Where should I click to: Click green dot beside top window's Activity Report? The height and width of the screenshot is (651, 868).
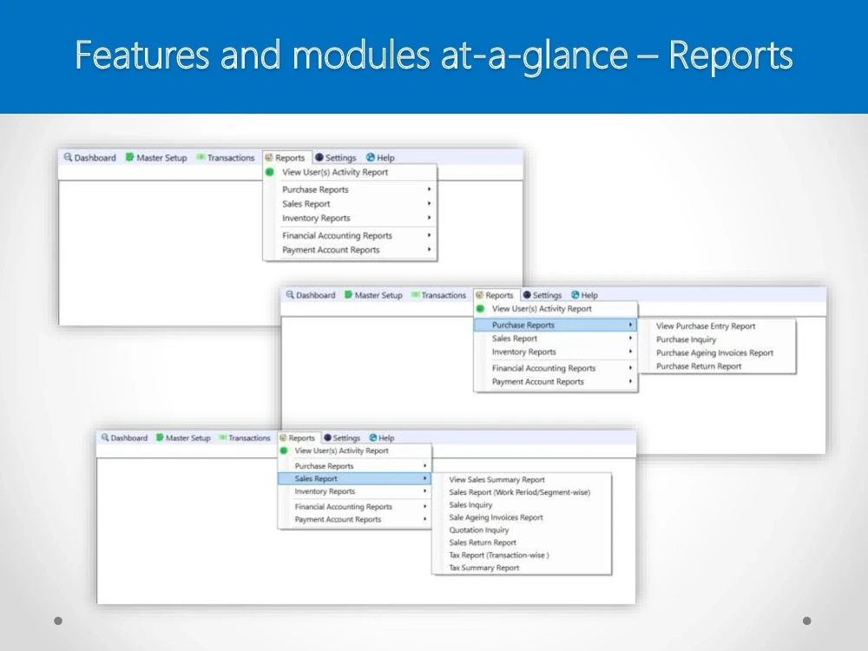pos(270,172)
